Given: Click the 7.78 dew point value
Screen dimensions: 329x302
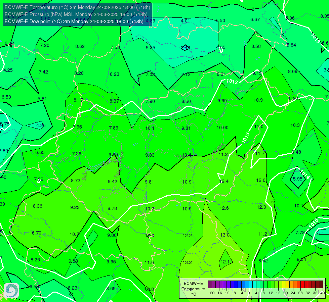Looking at the screenshot, I should 300,233.
